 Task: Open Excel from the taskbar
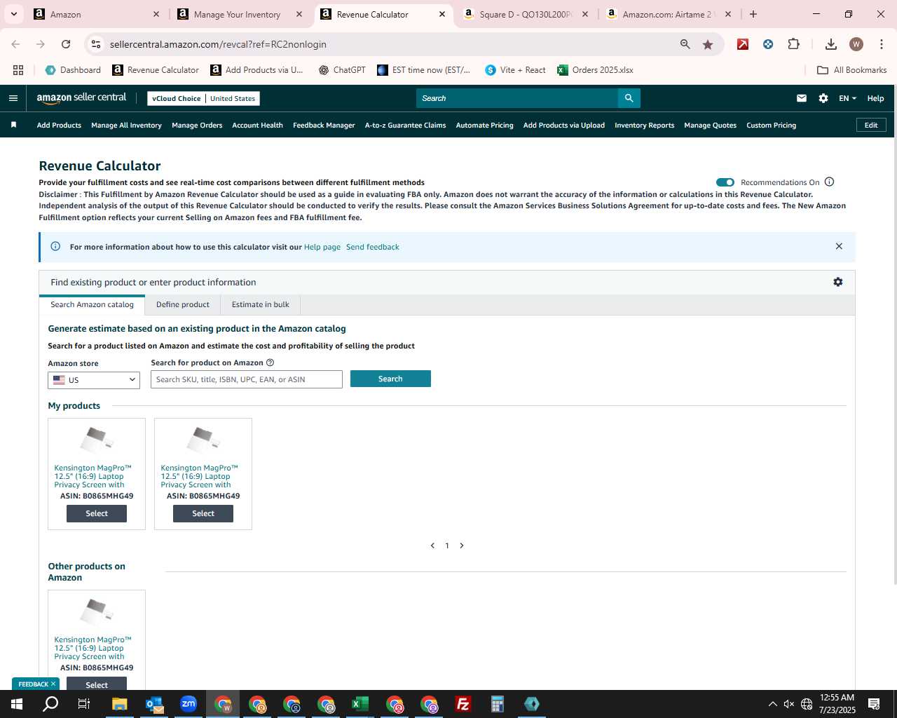click(360, 704)
